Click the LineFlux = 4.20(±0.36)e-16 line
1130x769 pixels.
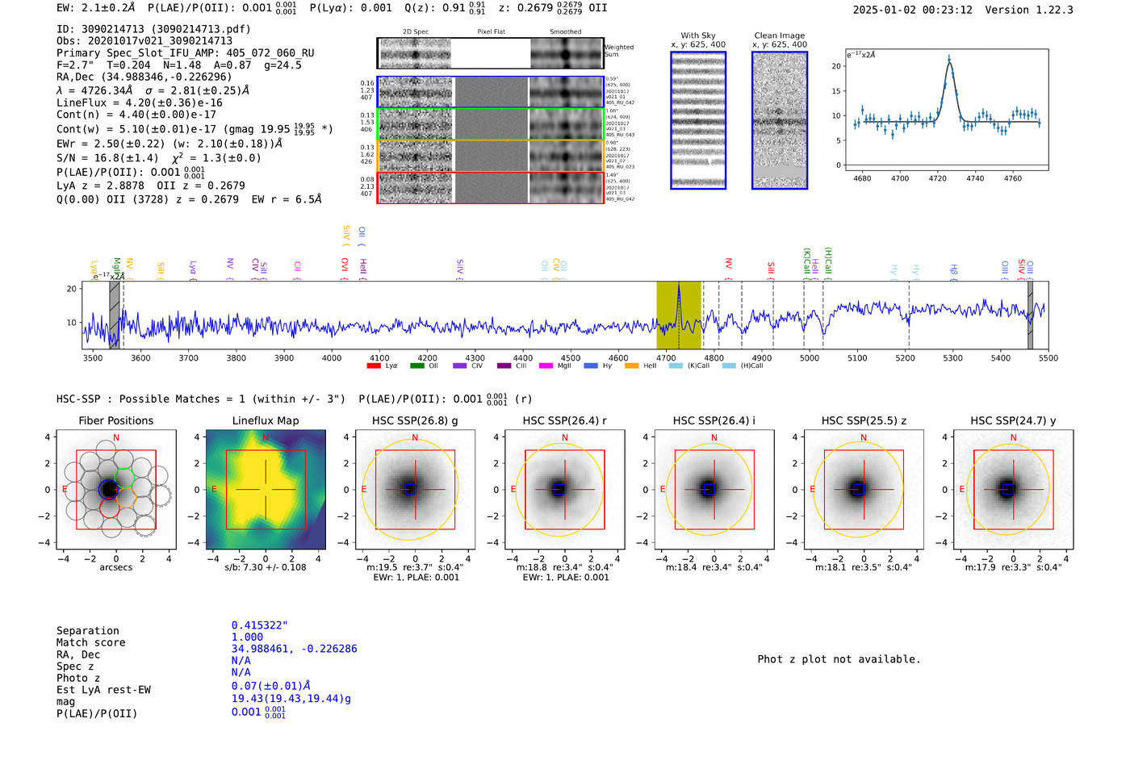pos(140,103)
